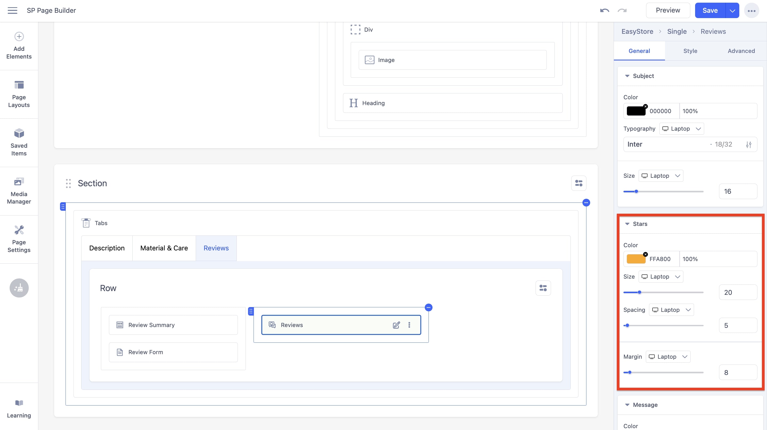Image resolution: width=767 pixels, height=430 pixels.
Task: Open the Reviews addon three-dot menu
Action: 409,325
